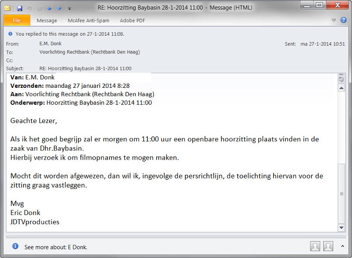Viewport: 352px width, 258px height.
Task: Open the File tab
Action: point(16,21)
